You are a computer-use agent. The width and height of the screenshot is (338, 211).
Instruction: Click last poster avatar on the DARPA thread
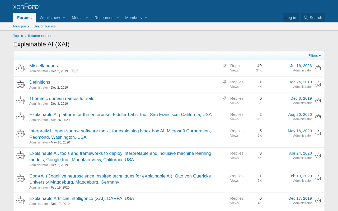click(x=318, y=201)
